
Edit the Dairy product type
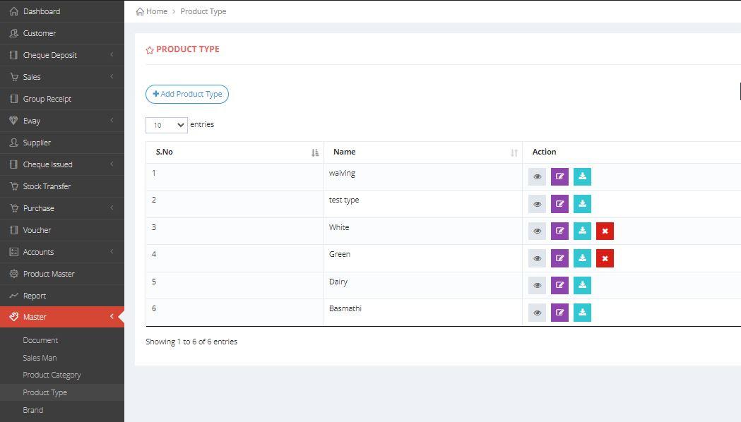[559, 285]
